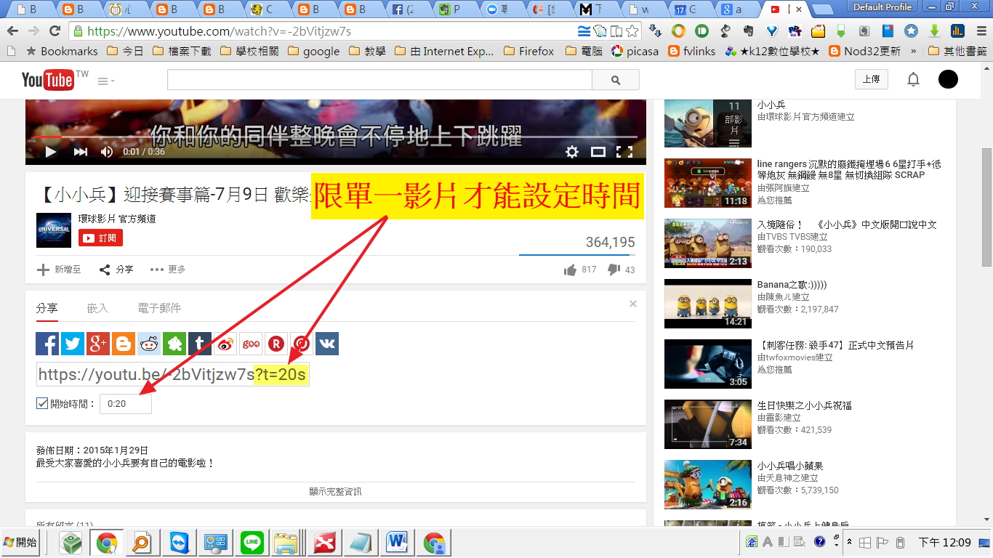Open the YouTube notifications bell
Image resolution: width=993 pixels, height=558 pixels.
(914, 80)
